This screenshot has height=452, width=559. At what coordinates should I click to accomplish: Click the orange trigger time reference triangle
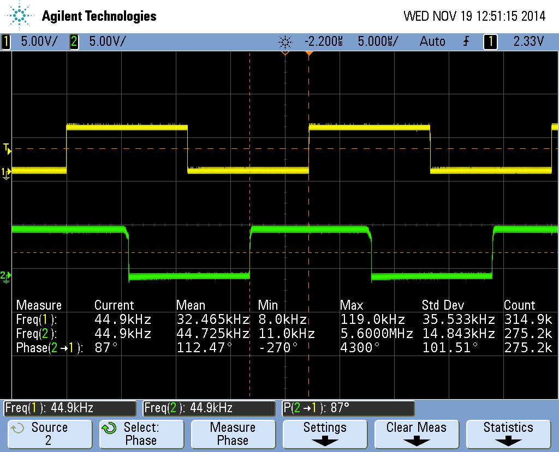pos(309,53)
